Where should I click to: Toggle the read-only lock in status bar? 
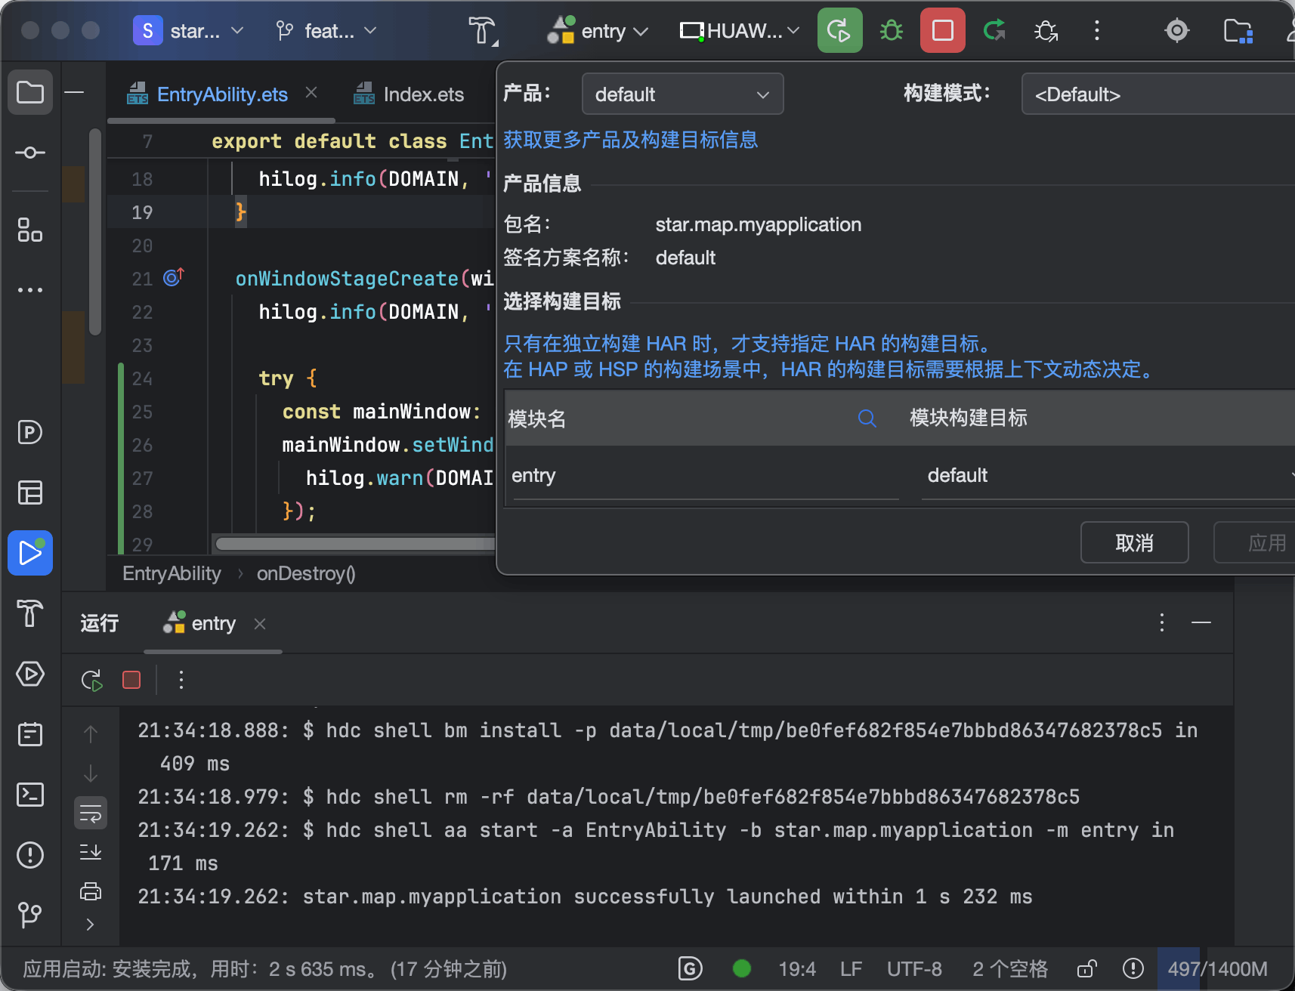coord(1086,968)
